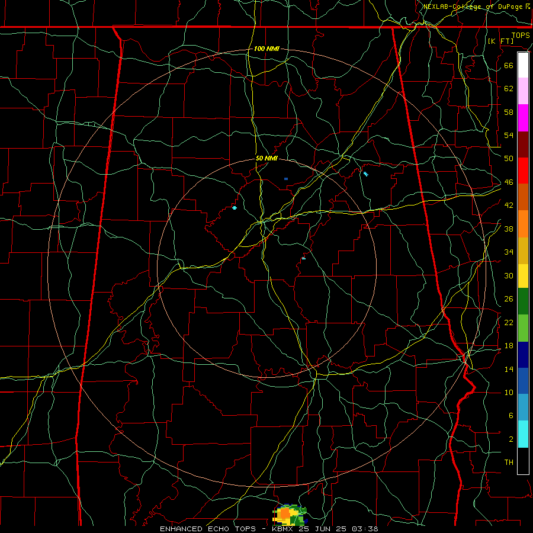Screen dimensions: 533x533
Task: Click the '34' legend value
Action: (509, 252)
